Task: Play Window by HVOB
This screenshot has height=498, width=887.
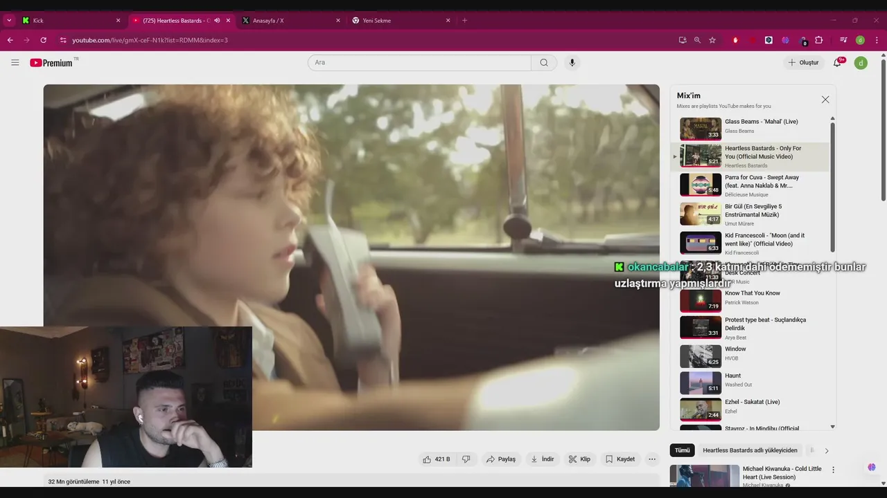Action: pyautogui.click(x=748, y=356)
